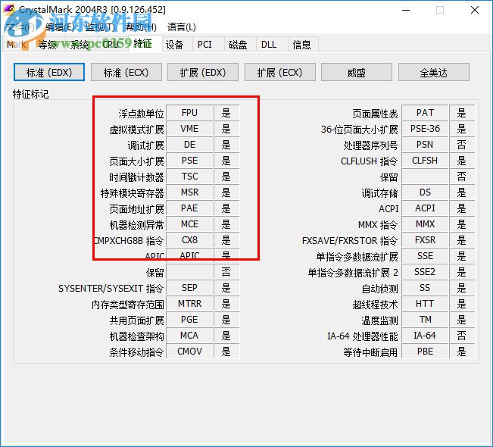
Task: Select the VME abbreviation cell
Action: pyautogui.click(x=189, y=129)
